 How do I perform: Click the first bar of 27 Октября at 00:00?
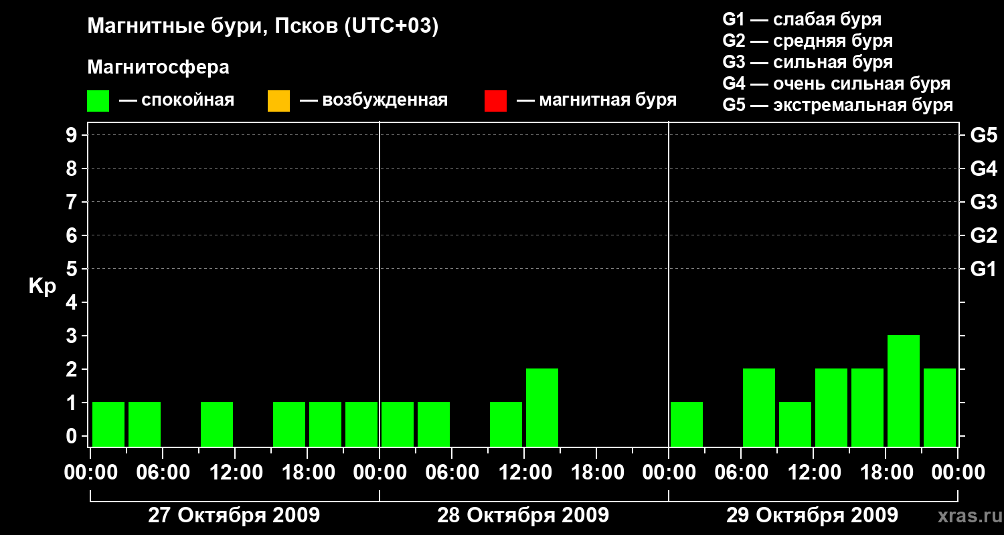coord(108,424)
